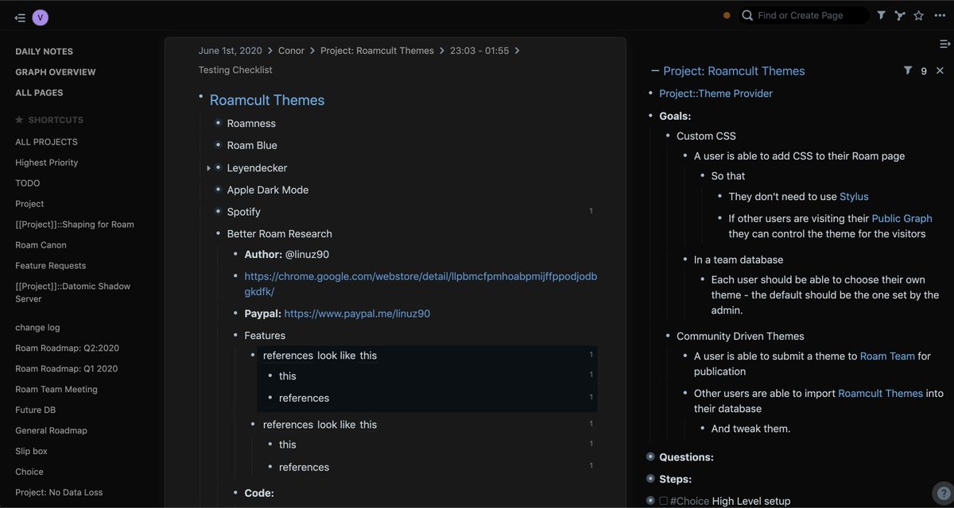The image size is (954, 508).
Task: Click the Custom CSS block bullet
Action: coord(669,136)
